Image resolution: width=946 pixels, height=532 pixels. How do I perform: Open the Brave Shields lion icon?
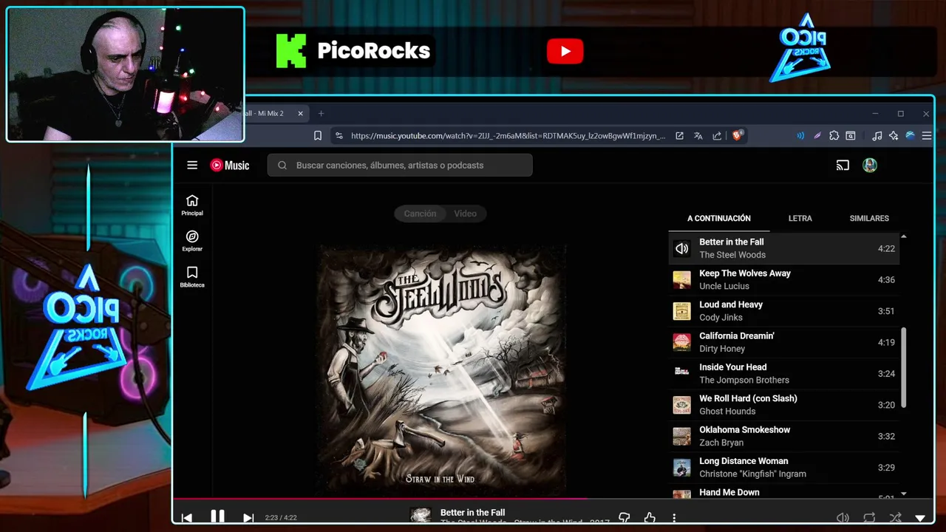click(x=737, y=136)
